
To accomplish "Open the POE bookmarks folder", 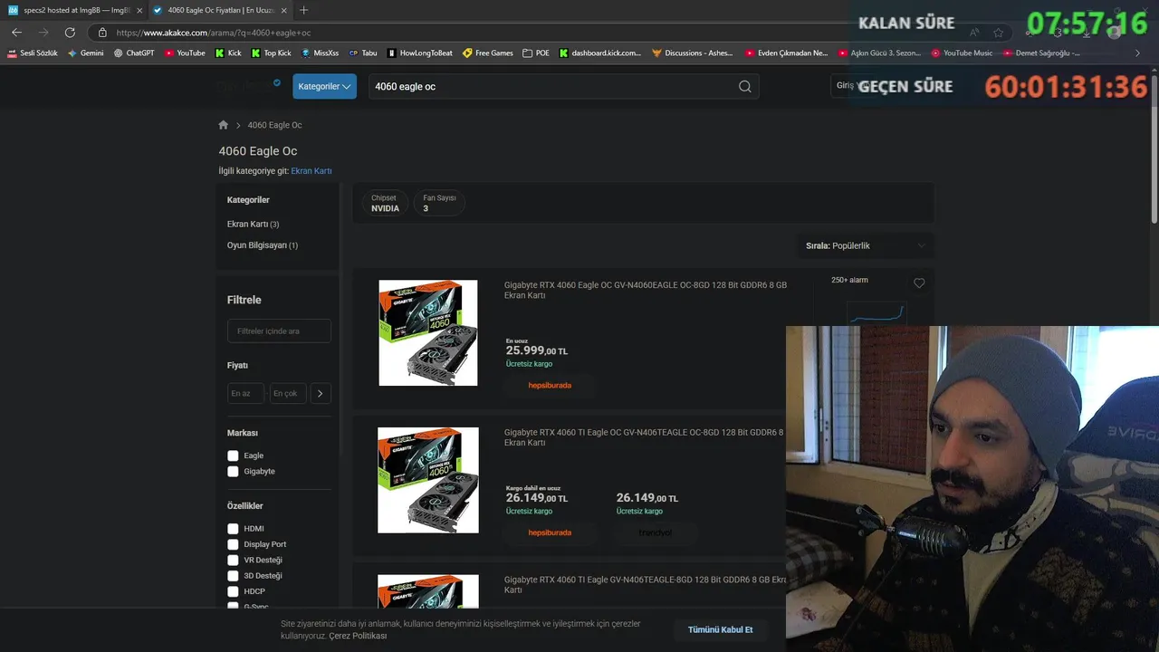I will click(x=536, y=53).
